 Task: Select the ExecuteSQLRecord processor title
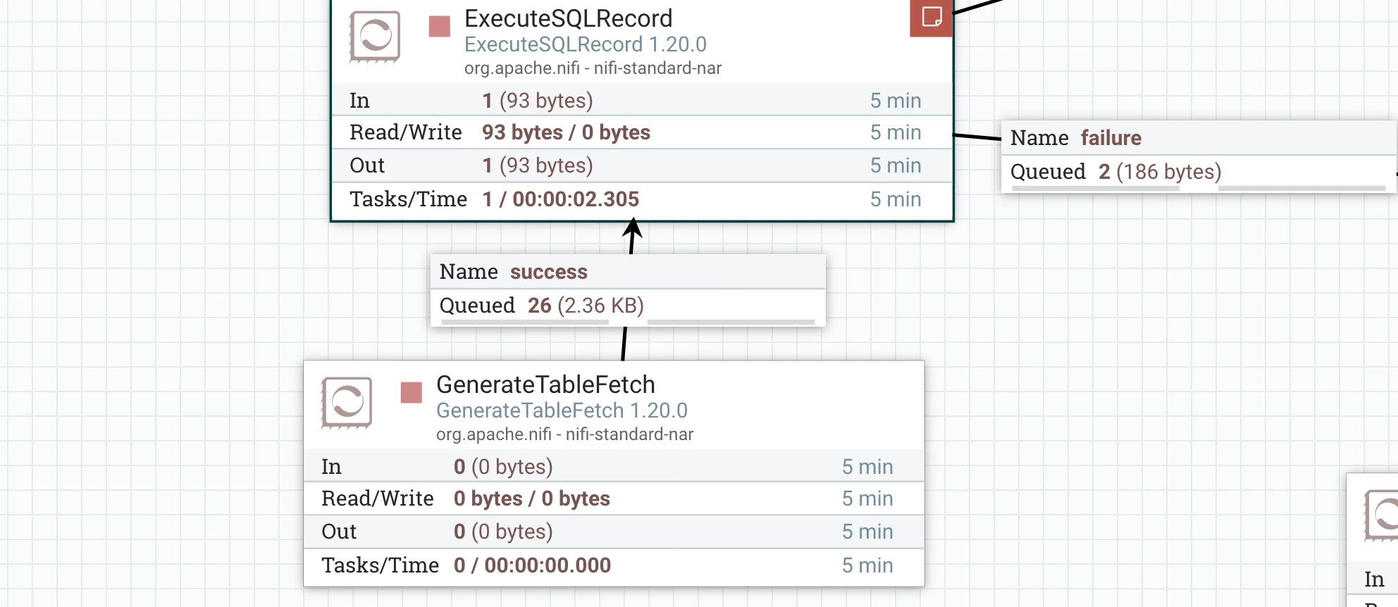[569, 18]
